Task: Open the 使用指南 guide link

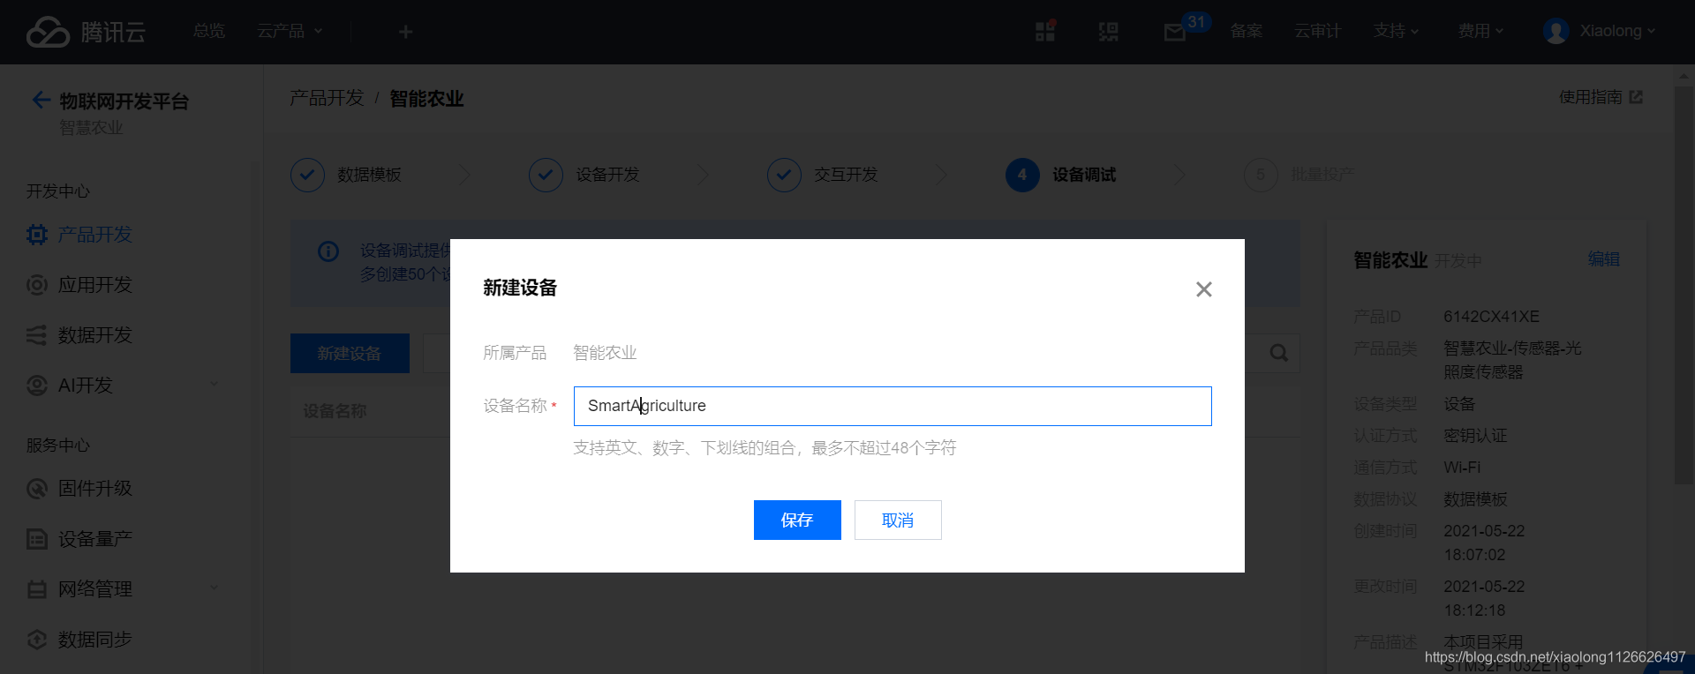Action: 1601,97
